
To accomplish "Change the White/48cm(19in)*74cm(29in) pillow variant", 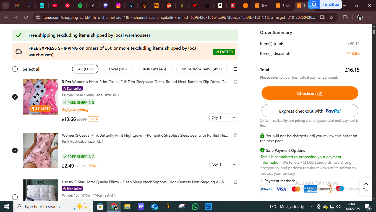I will (89, 195).
